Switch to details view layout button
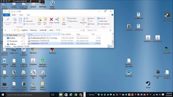 tap(109, 46)
